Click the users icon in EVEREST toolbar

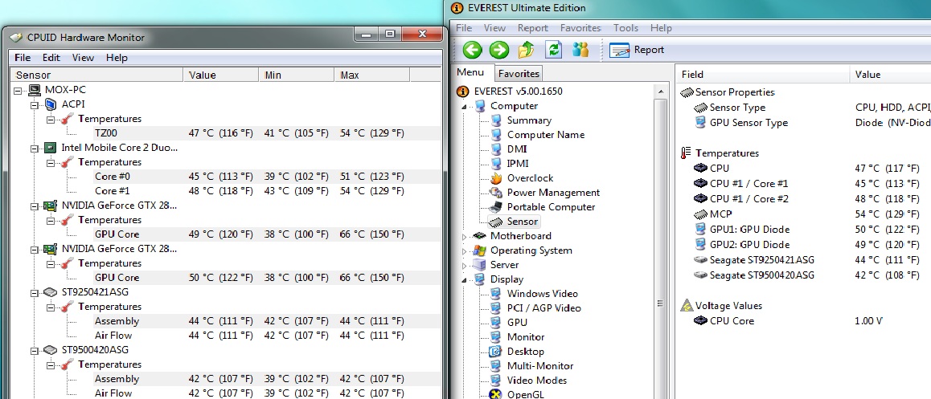pos(580,50)
